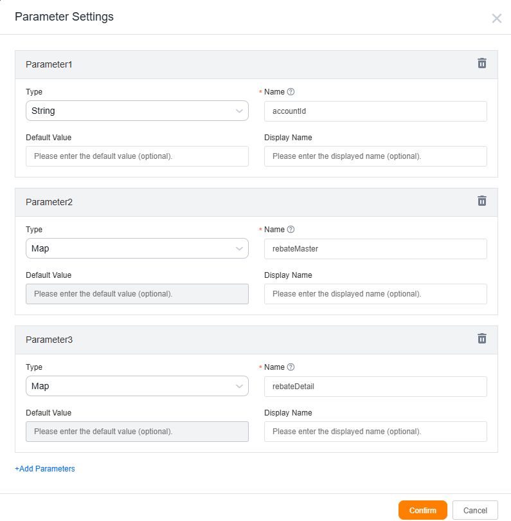The width and height of the screenshot is (511, 521).
Task: Click the Default Value field in Parameter1
Action: (x=137, y=156)
